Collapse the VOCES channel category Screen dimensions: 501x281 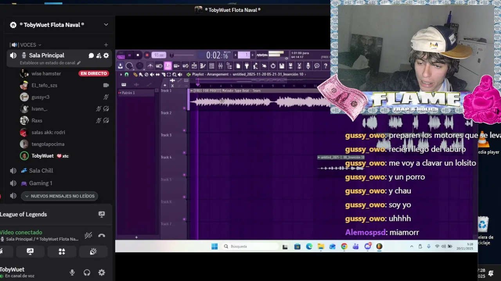coord(30,45)
